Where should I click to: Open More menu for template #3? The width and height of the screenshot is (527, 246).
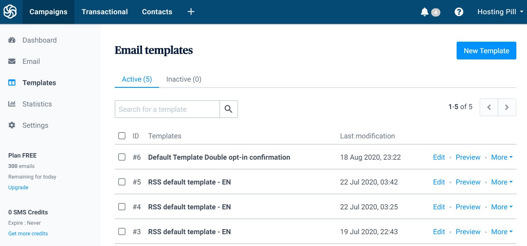coord(502,232)
